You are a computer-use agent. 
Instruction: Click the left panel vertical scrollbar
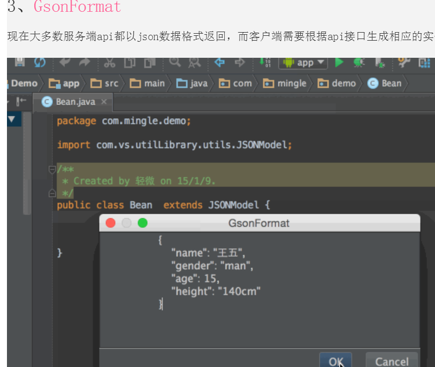click(27, 164)
